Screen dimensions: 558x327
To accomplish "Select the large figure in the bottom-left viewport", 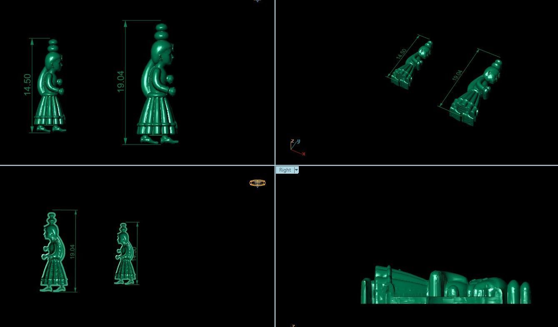I will (x=54, y=252).
